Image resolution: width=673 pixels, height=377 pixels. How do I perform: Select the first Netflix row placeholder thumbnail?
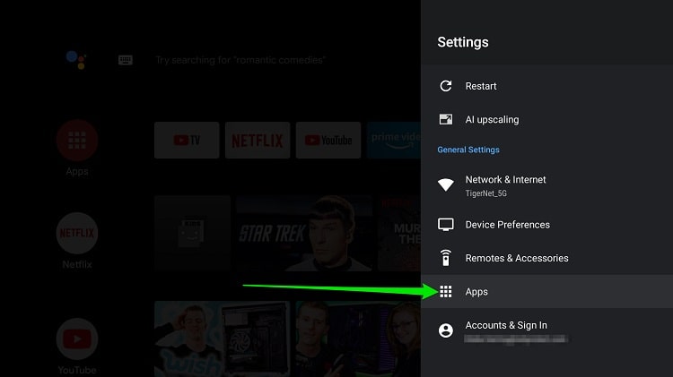pos(192,233)
